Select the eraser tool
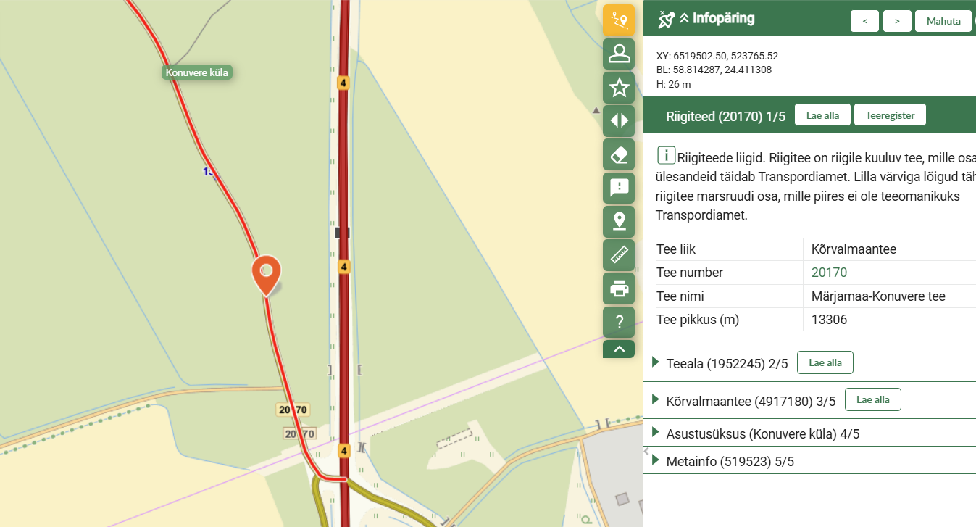 [618, 154]
